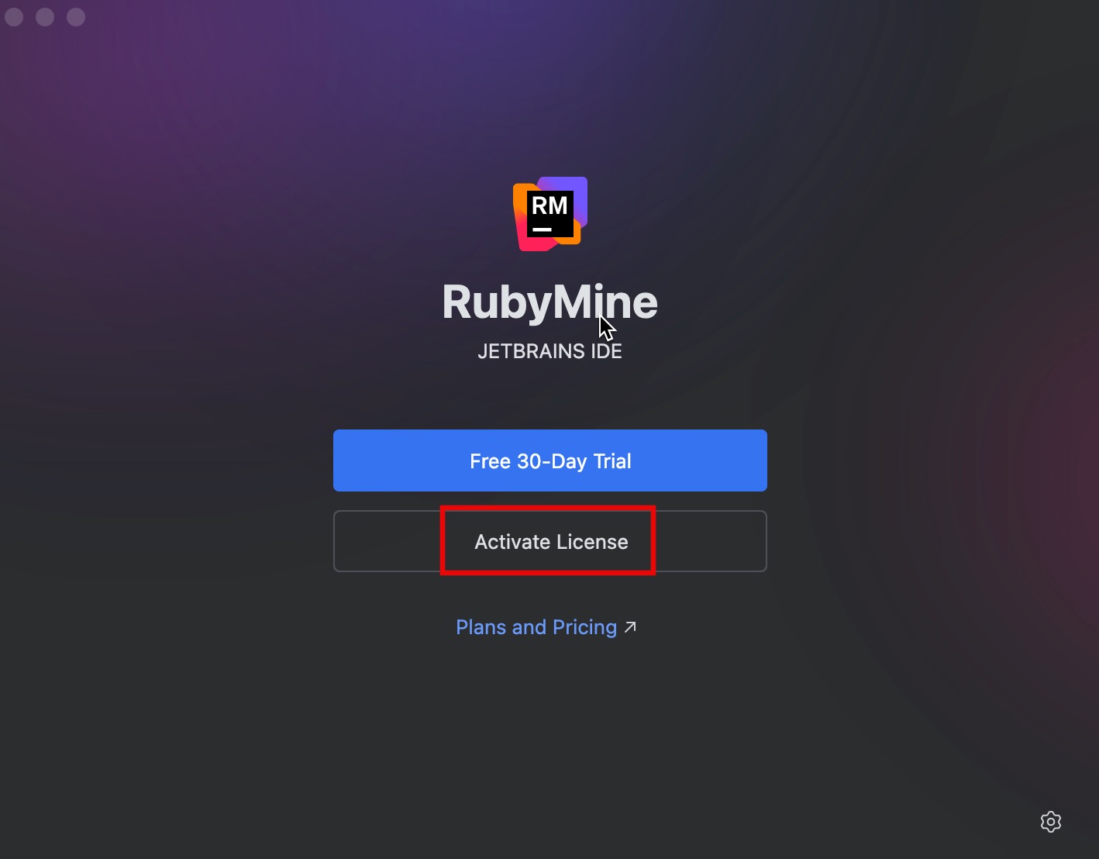Open the settings gear icon
The height and width of the screenshot is (859, 1099).
point(1050,822)
